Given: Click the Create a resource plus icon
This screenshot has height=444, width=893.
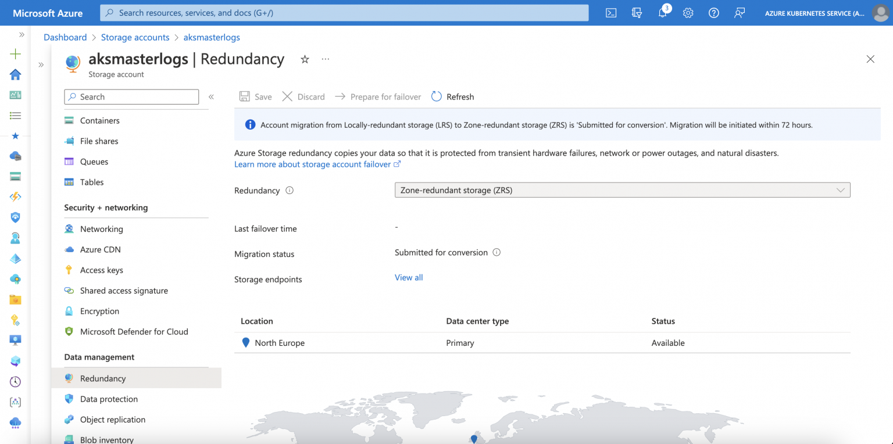Looking at the screenshot, I should 15,53.
